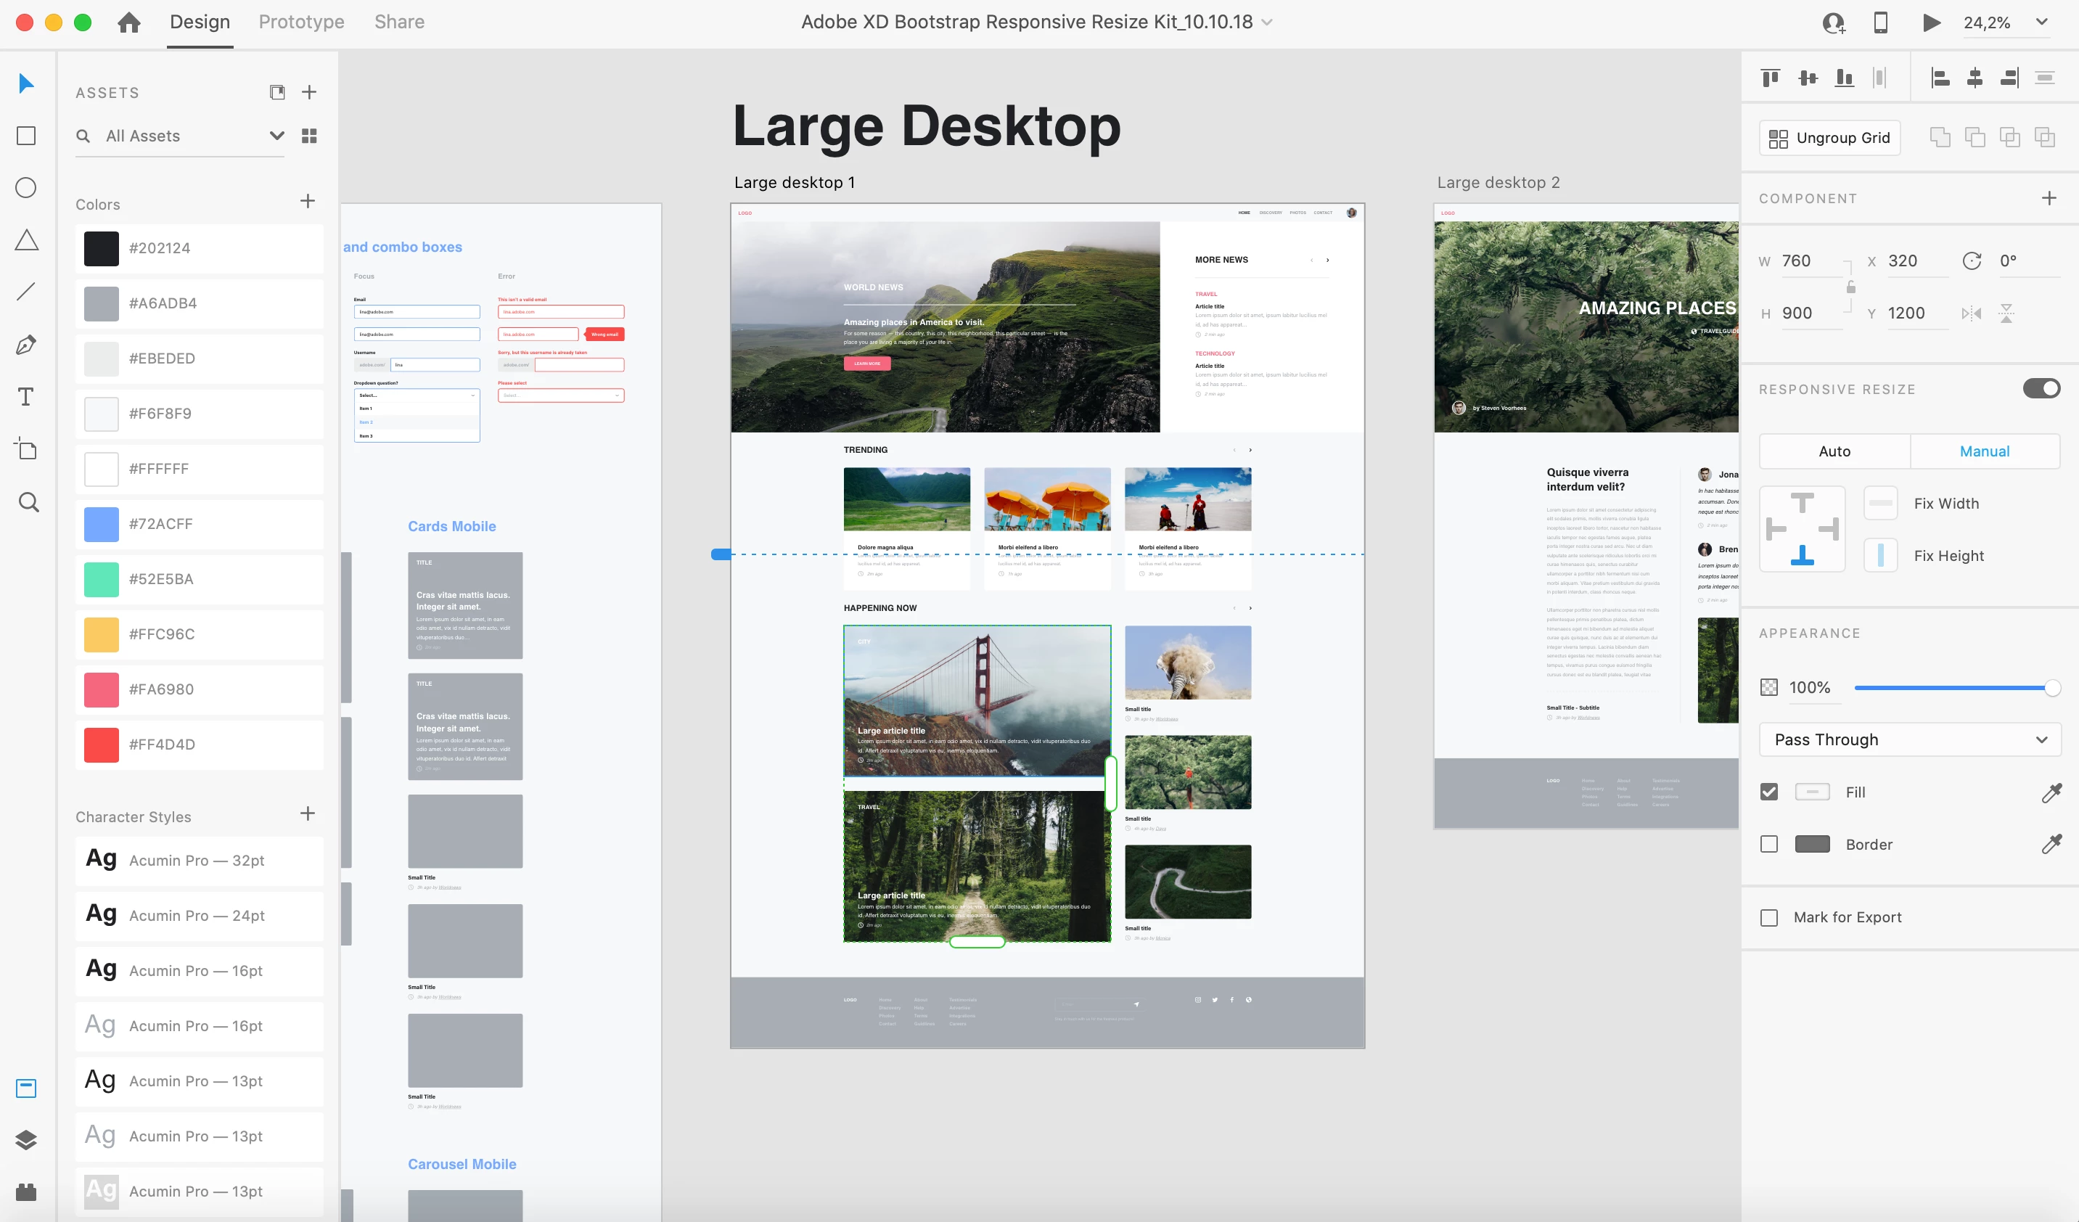Select the Auto resize mode

1834,451
